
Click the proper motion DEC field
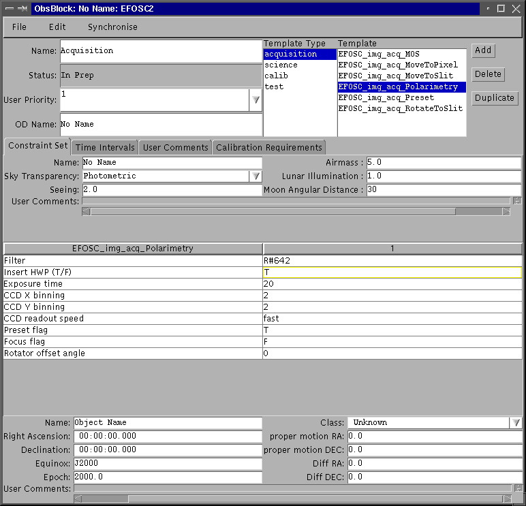click(435, 450)
